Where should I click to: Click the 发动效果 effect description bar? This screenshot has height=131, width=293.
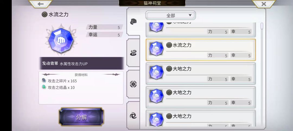coord(82,63)
